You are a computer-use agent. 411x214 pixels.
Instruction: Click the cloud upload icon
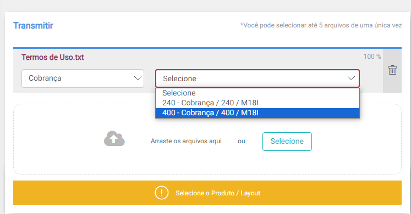coord(114,138)
